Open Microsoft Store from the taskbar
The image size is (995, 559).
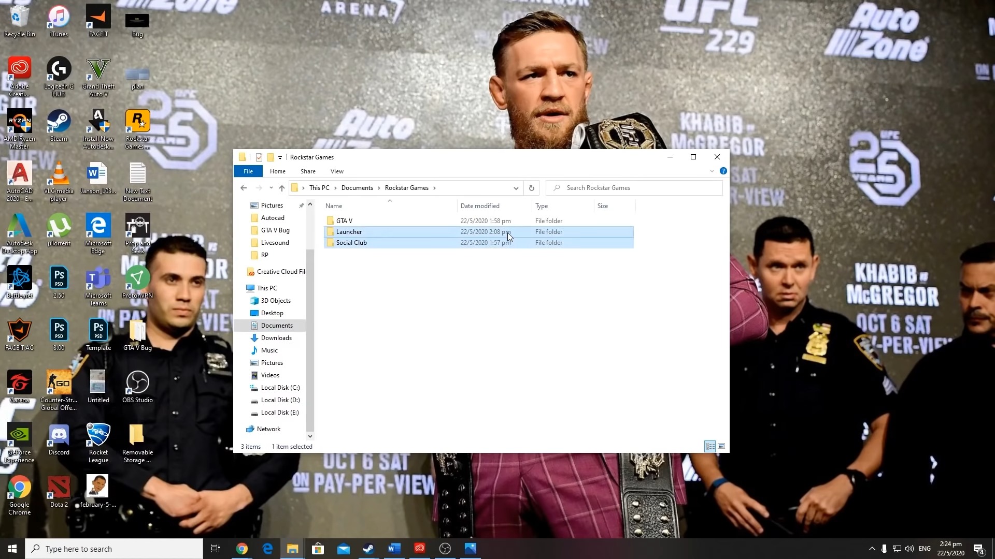coord(318,549)
